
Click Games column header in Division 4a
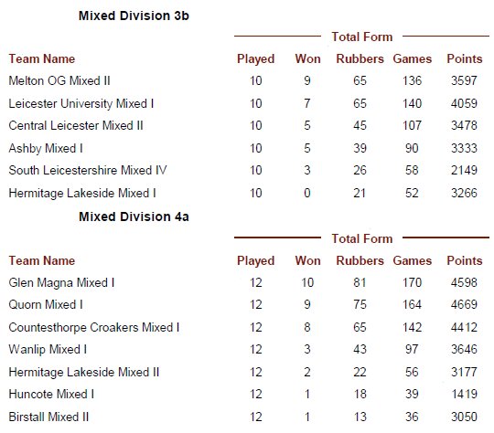pyautogui.click(x=412, y=261)
